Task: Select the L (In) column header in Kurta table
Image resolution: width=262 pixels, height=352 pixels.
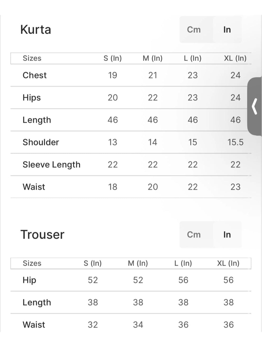Action: (x=193, y=58)
